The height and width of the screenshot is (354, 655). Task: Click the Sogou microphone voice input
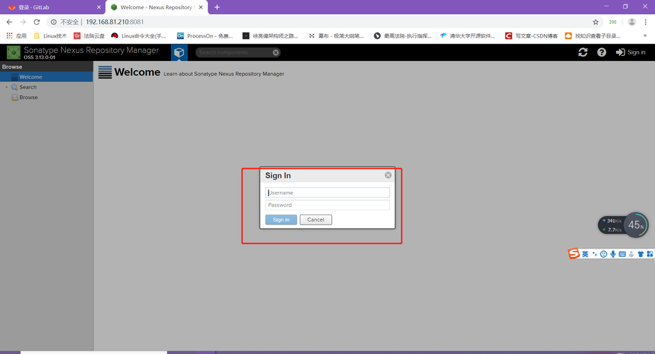(x=612, y=253)
